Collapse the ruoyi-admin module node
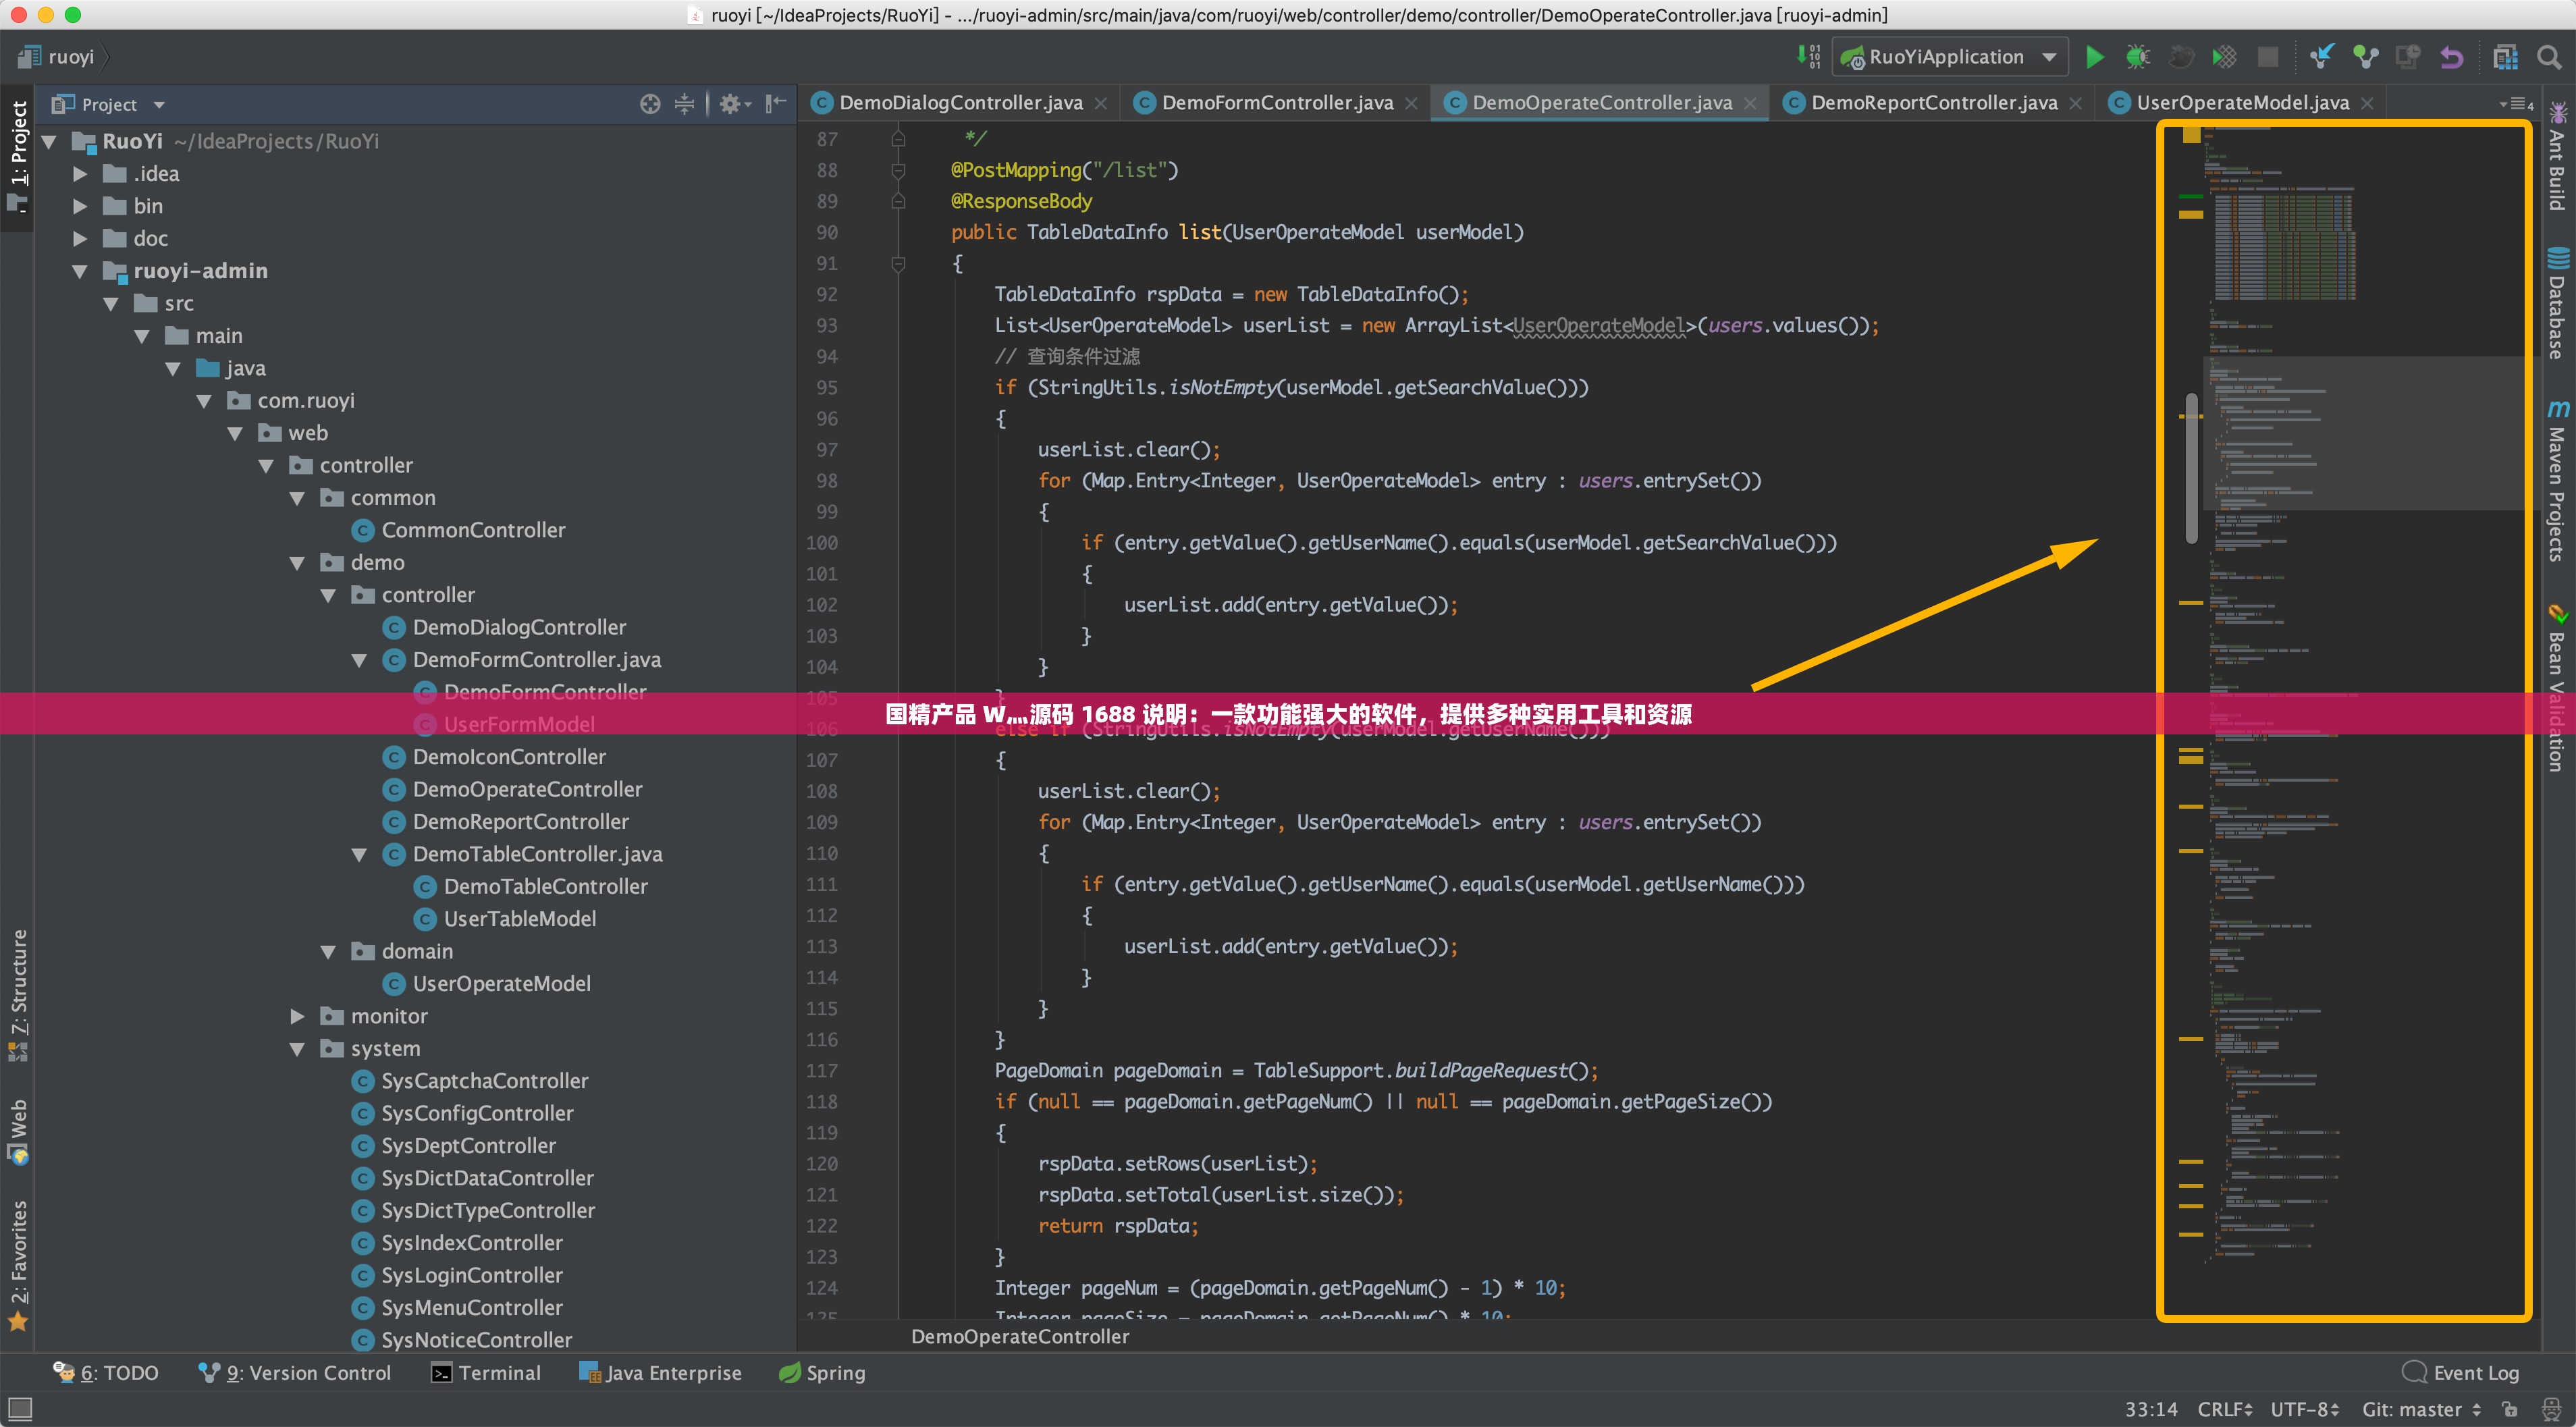This screenshot has height=1427, width=2576. click(x=80, y=271)
